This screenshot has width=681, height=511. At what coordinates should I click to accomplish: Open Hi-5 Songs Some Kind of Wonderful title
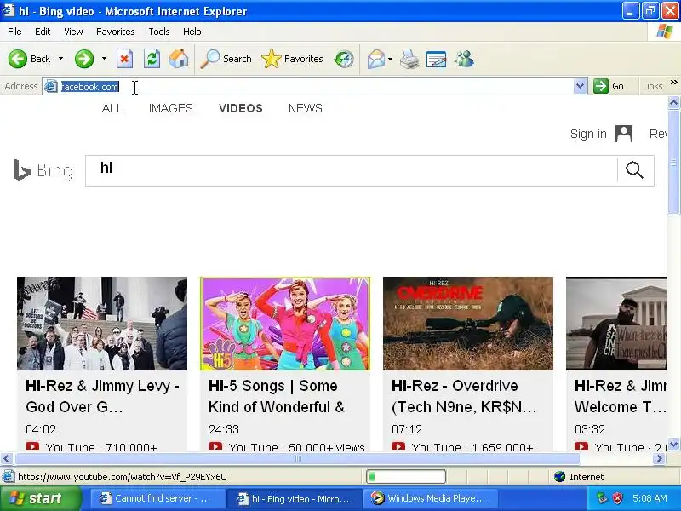(276, 396)
